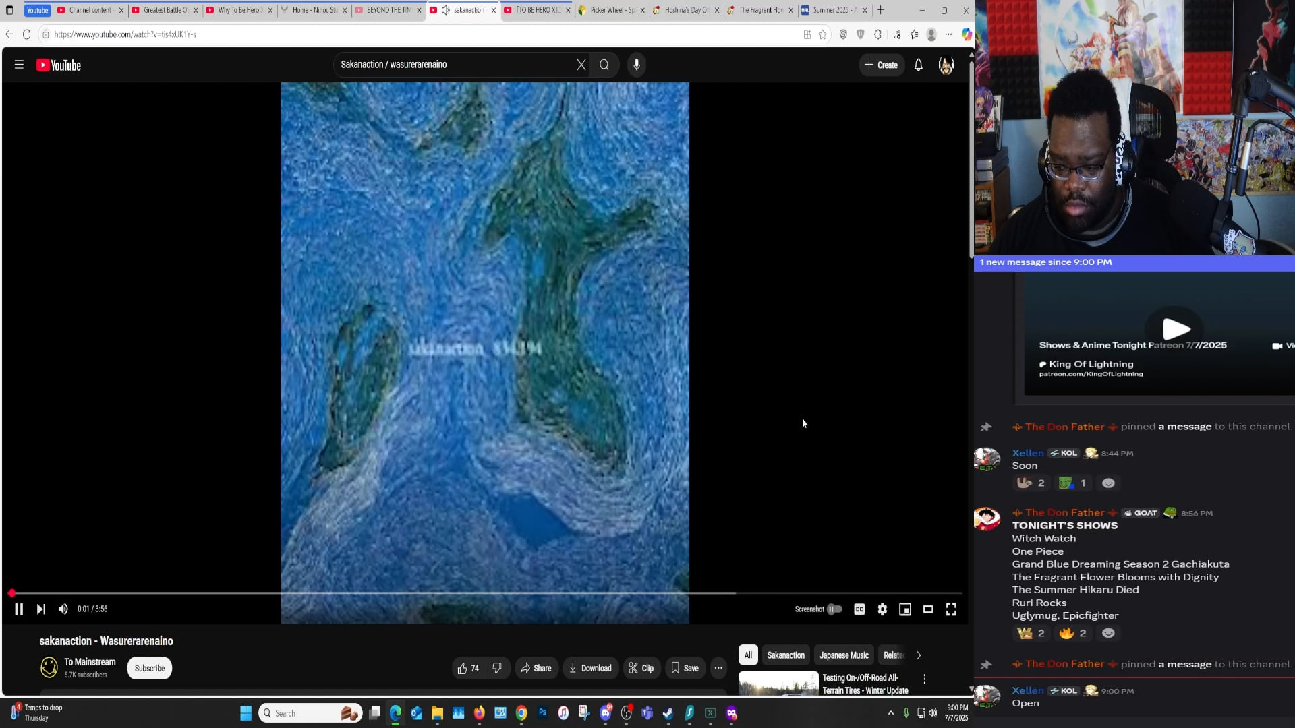Open Photoshop from the taskbar
1295x728 pixels.
[x=542, y=713]
